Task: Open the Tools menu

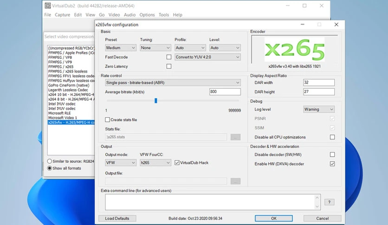Action: tap(164, 14)
